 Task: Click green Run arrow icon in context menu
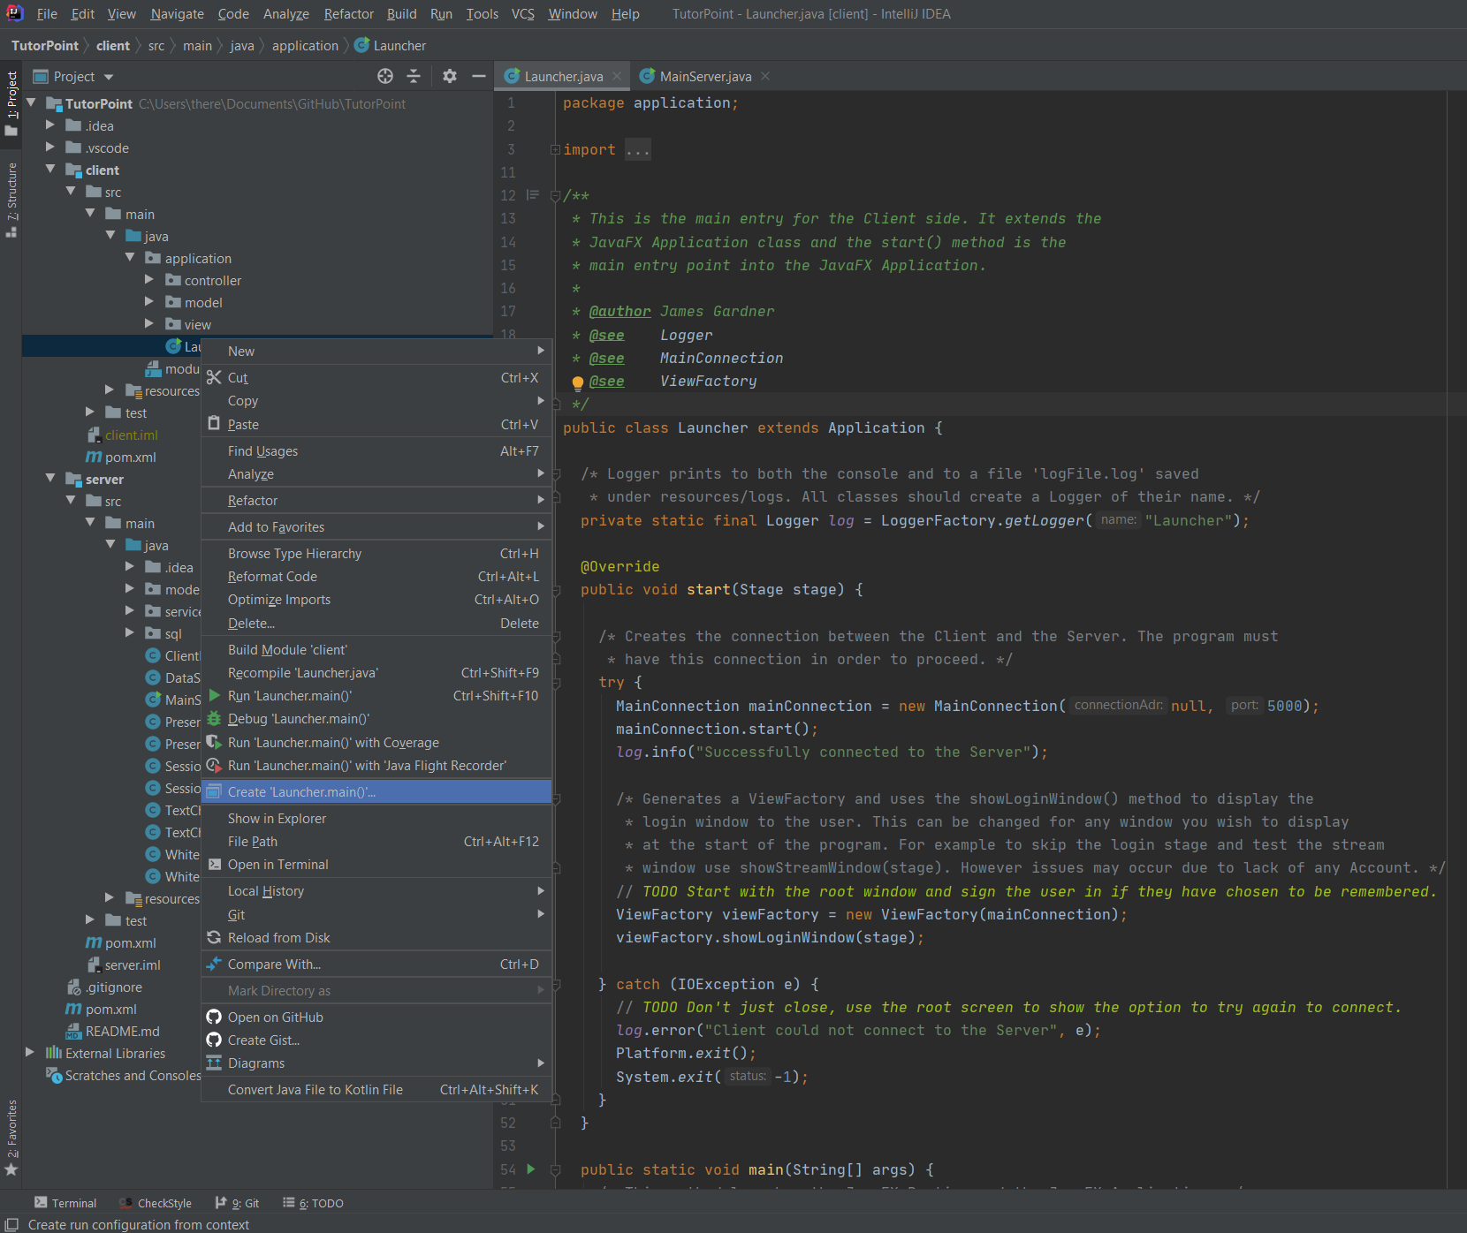pyautogui.click(x=214, y=695)
